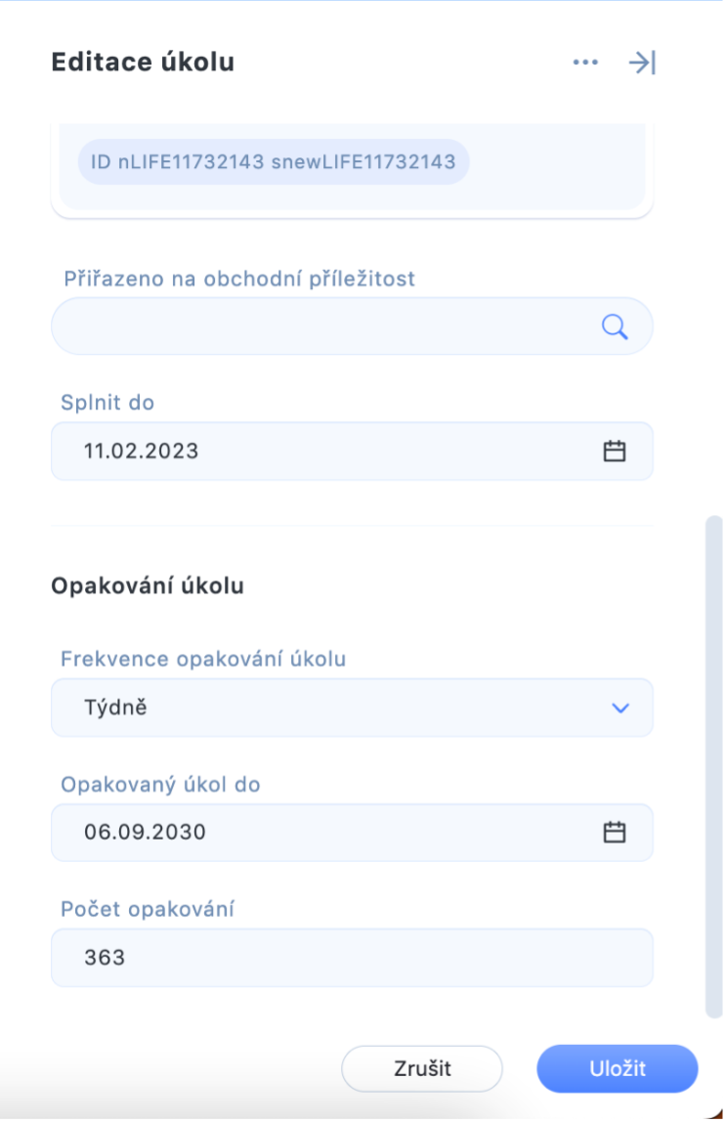Open the Frekvence opakování úkolu dropdown
This screenshot has height=1122, width=725.
(x=352, y=708)
